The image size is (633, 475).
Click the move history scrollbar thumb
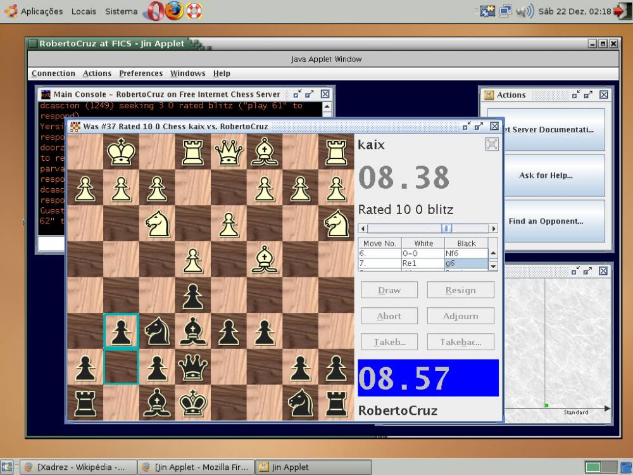pos(446,228)
